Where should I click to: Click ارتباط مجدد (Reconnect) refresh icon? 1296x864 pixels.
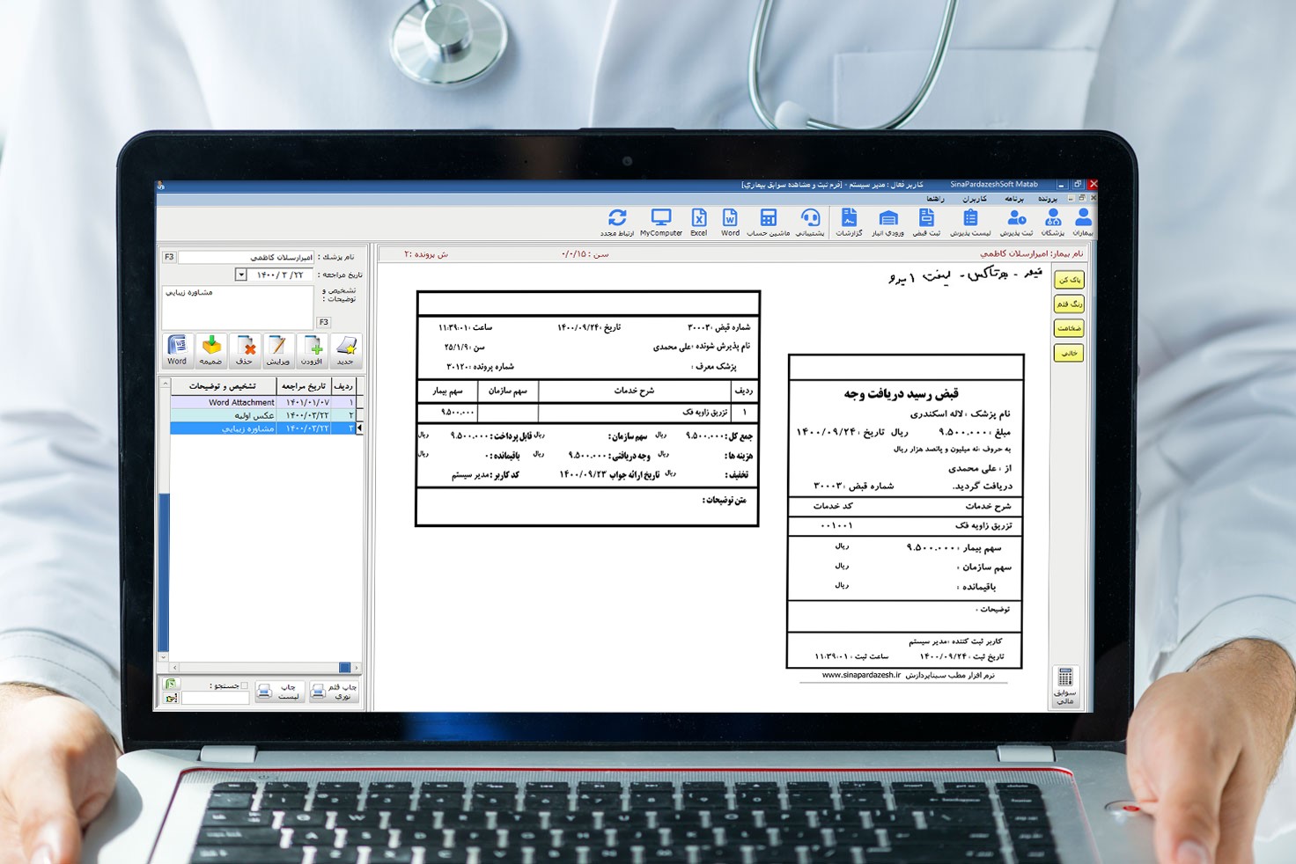click(617, 222)
